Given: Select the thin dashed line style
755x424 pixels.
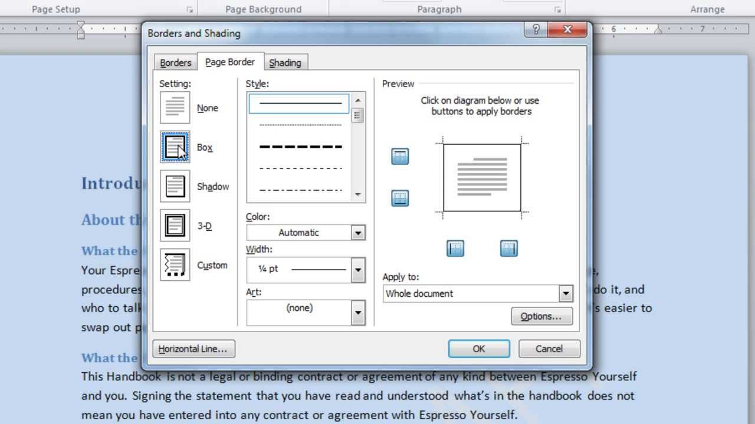Looking at the screenshot, I should pyautogui.click(x=300, y=168).
